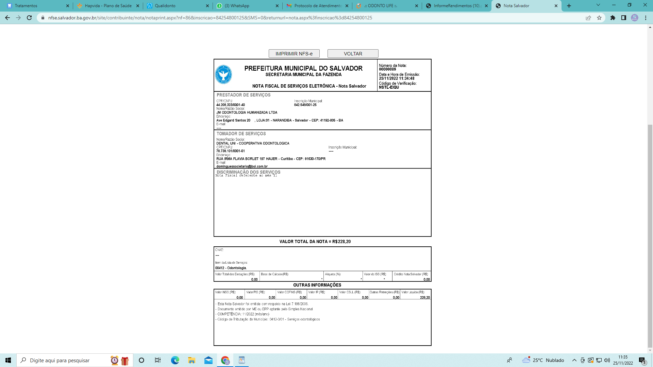Open Microsoft Edge from the taskbar
Image resolution: width=653 pixels, height=367 pixels.
click(175, 360)
